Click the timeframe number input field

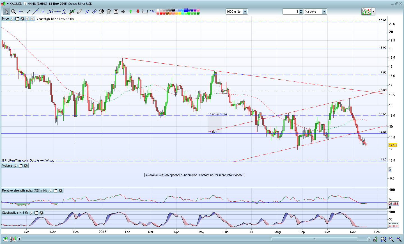(x=290, y=11)
